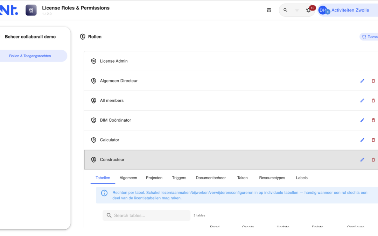Collapse the Constructeur role row
Image resolution: width=378 pixels, height=236 pixels.
231,160
